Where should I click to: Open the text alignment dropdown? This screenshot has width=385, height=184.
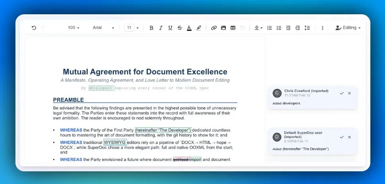[x=258, y=28]
